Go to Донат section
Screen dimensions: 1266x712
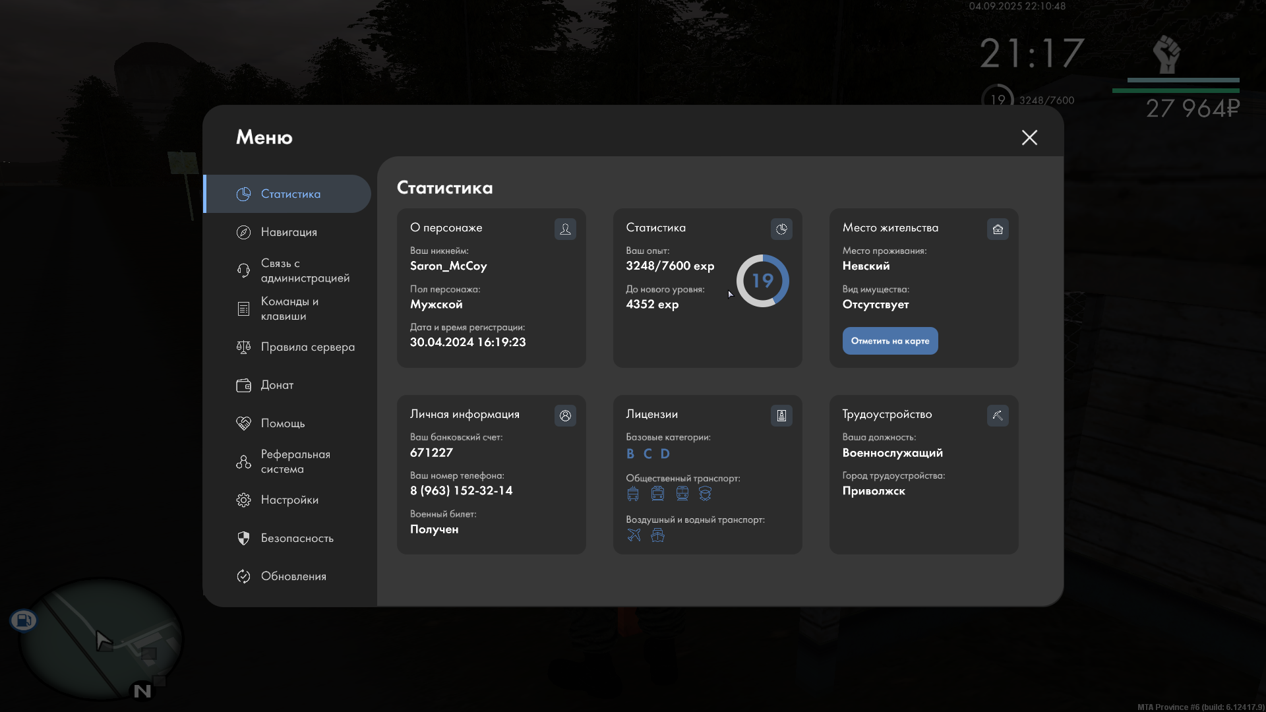coord(277,385)
